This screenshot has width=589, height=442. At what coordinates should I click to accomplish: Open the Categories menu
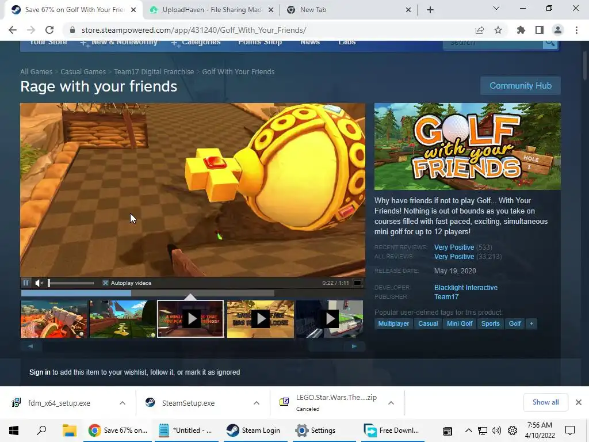(201, 43)
